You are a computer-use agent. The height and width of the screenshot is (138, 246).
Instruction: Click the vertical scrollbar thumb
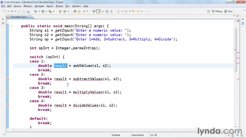(x=235, y=50)
